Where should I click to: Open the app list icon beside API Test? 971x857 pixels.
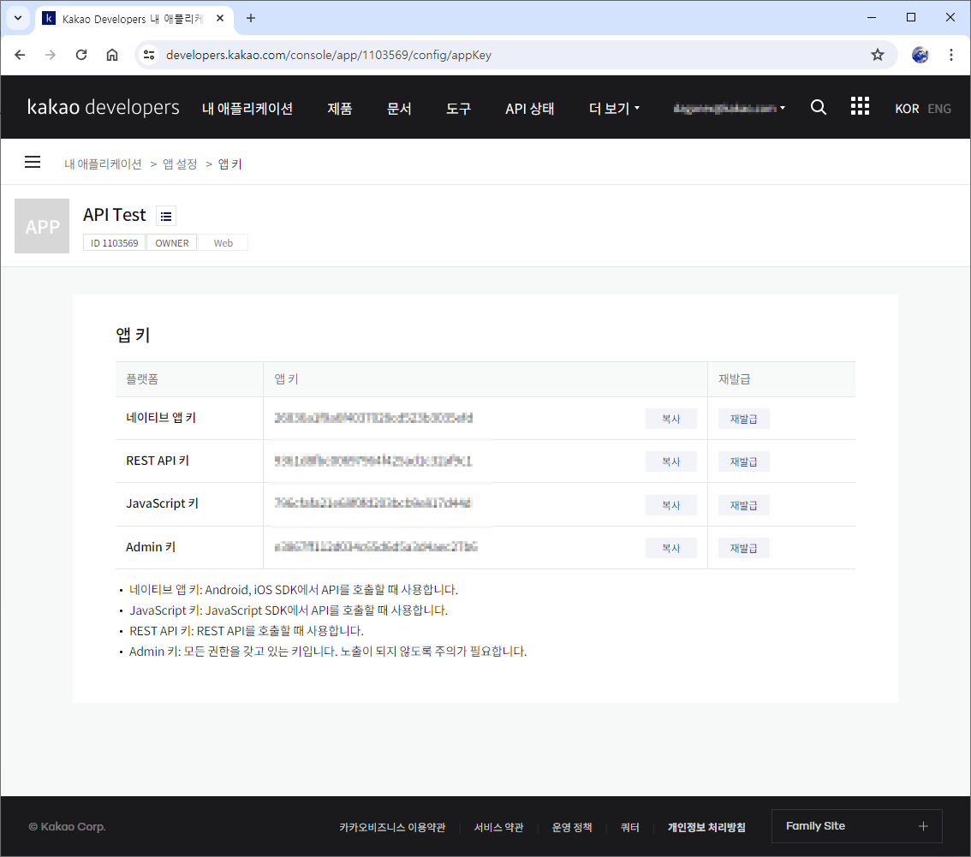[x=166, y=216]
